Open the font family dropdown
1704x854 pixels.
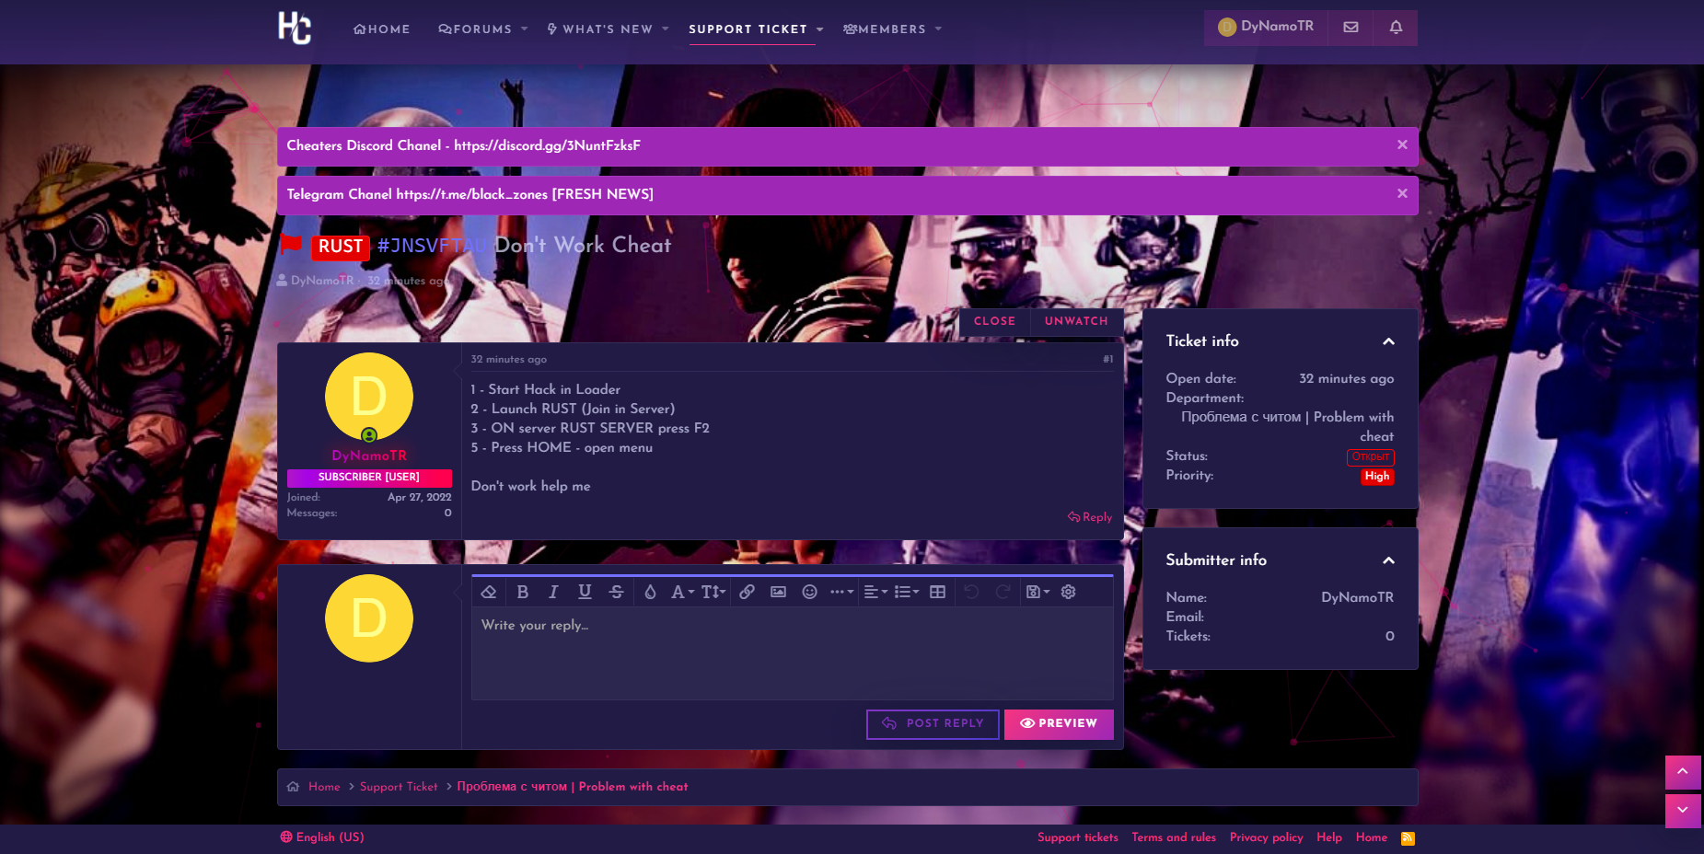coord(682,592)
